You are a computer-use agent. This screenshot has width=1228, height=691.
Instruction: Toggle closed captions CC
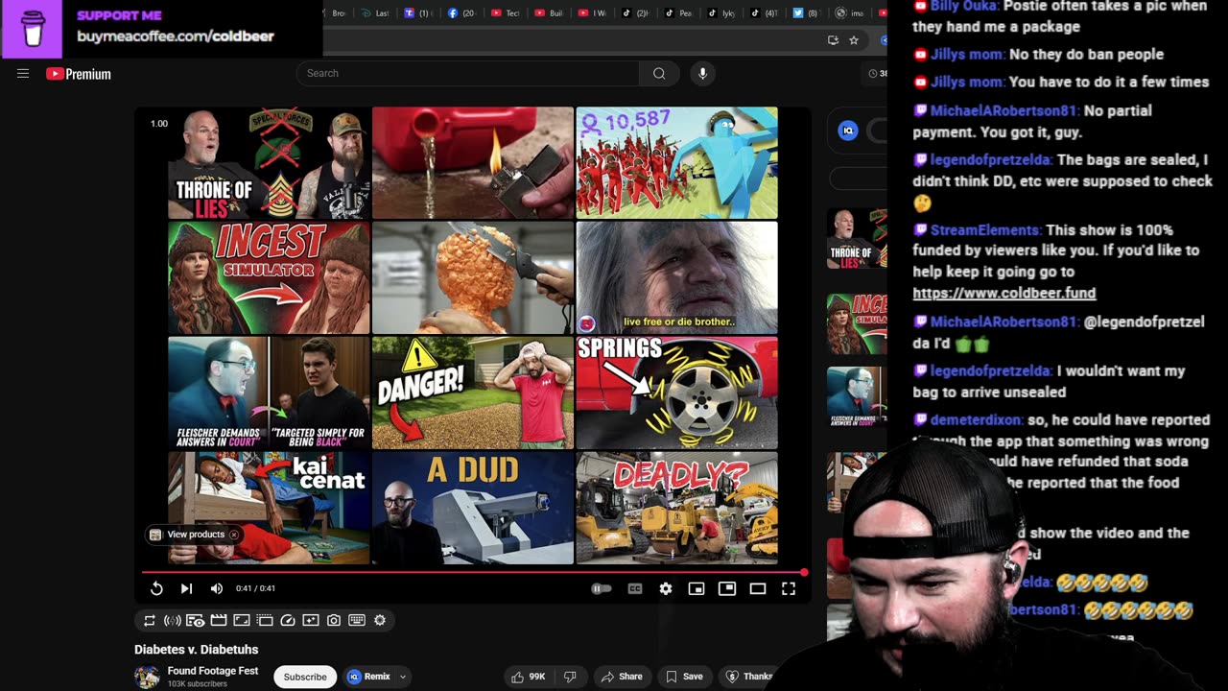click(x=635, y=588)
